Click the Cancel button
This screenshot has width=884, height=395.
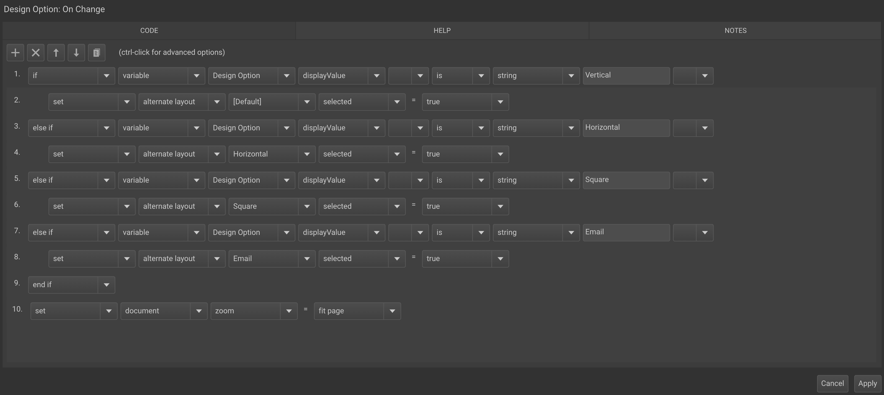click(x=832, y=383)
